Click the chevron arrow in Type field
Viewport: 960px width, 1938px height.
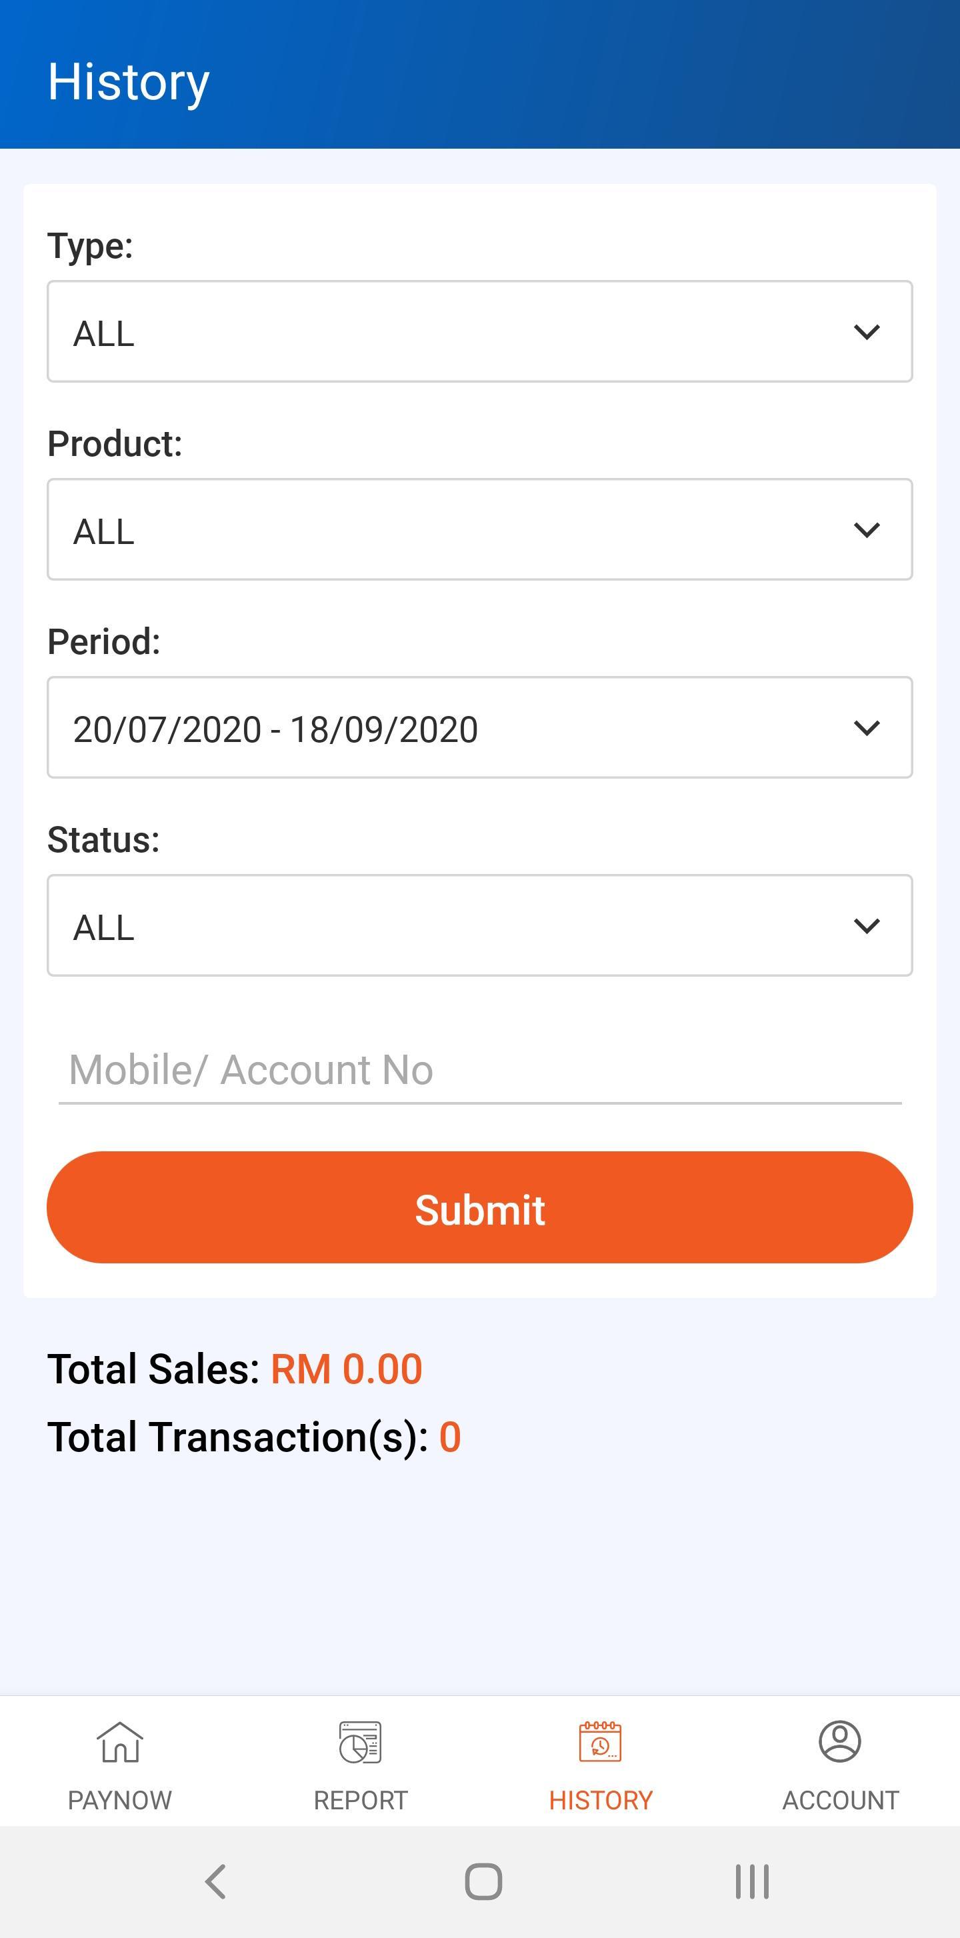click(x=867, y=332)
